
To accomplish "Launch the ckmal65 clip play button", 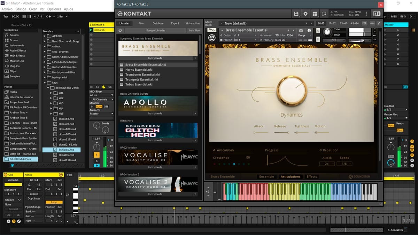I will point(91,30).
